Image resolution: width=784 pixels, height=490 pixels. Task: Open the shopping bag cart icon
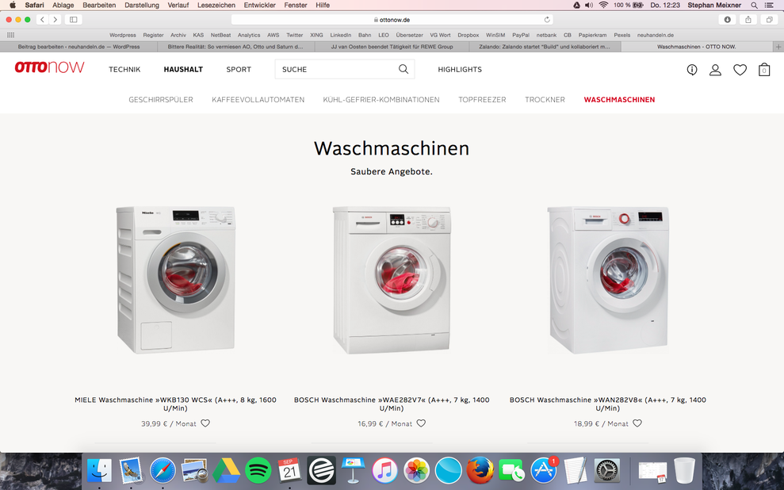764,70
